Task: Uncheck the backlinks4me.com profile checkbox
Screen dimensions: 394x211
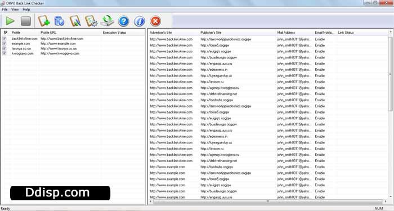Action: point(5,39)
